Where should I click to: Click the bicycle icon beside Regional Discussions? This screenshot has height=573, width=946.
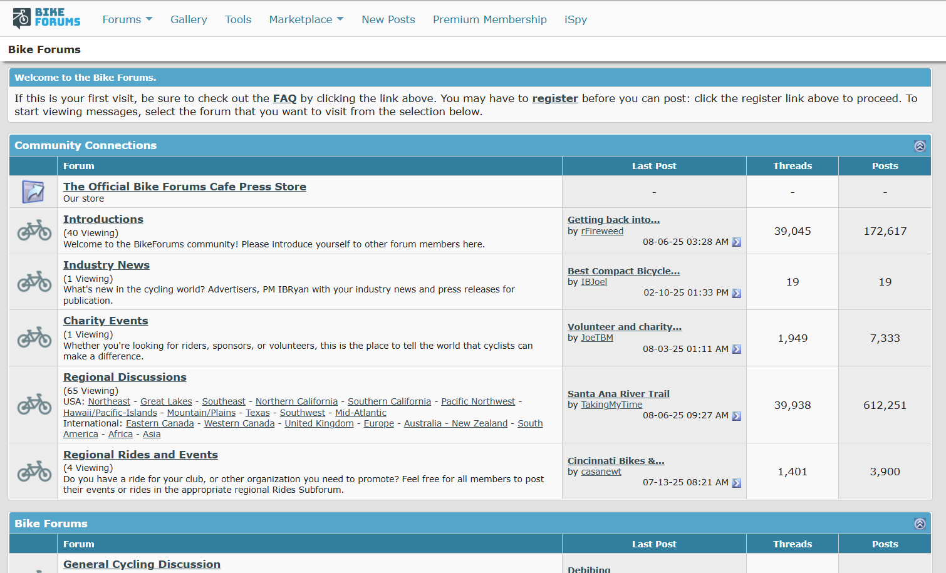coord(34,405)
